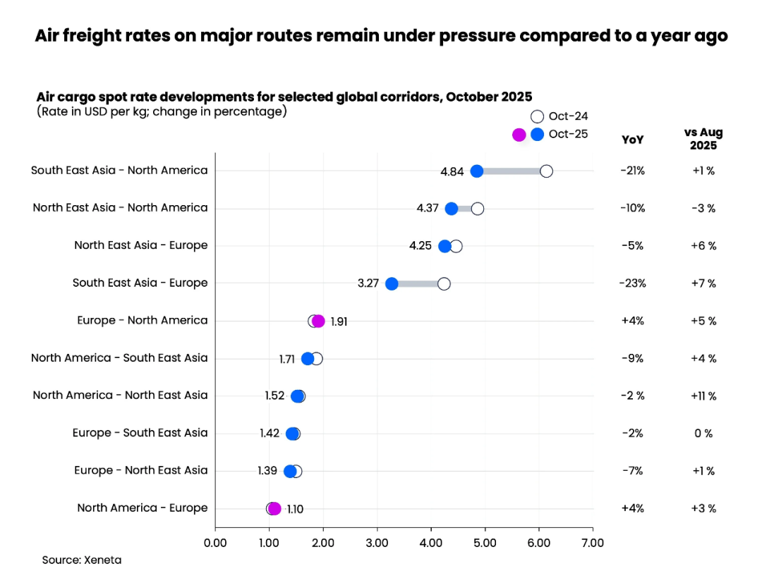This screenshot has height=571, width=762.
Task: Select the blue 4.84 data point
Action: point(477,171)
